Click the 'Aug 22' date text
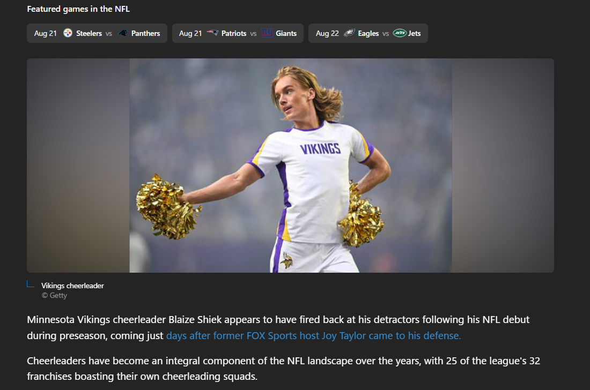This screenshot has height=390, width=590. click(327, 33)
